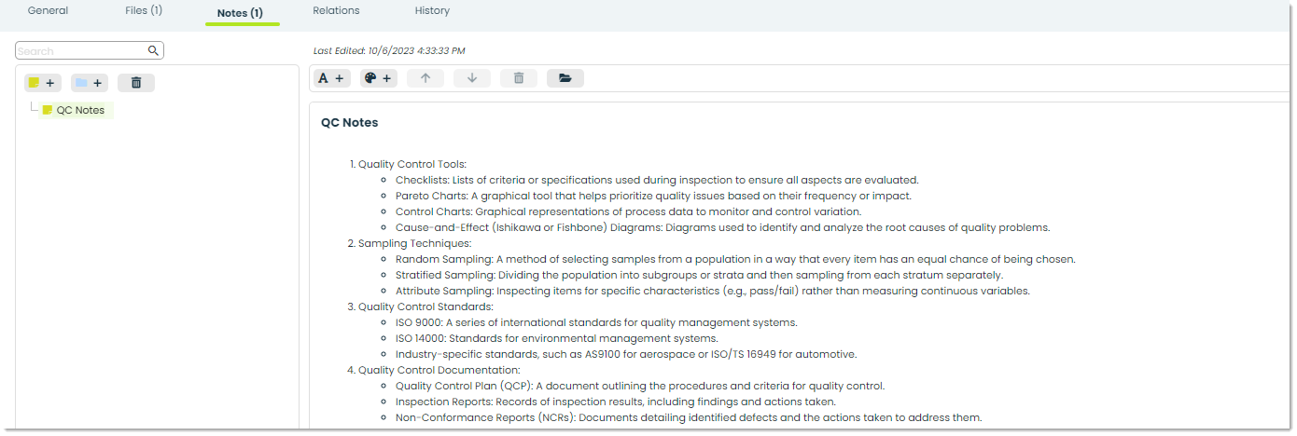The image size is (1297, 436).
Task: Add a text section with the A plus button
Action: pyautogui.click(x=332, y=78)
